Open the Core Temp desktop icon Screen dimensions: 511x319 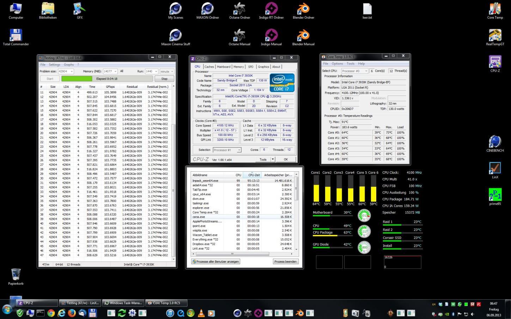click(495, 11)
